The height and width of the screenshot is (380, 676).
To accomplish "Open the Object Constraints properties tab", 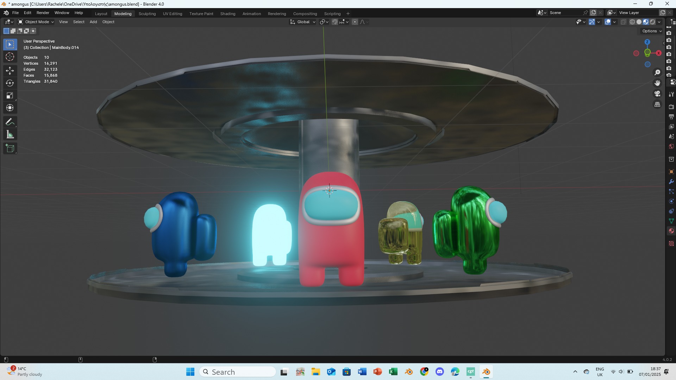I will click(x=671, y=211).
